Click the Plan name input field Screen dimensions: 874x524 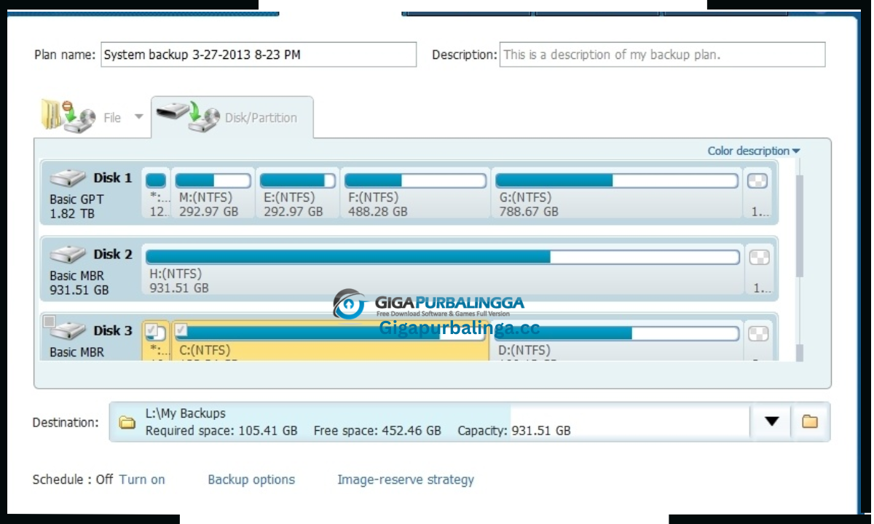tap(259, 55)
